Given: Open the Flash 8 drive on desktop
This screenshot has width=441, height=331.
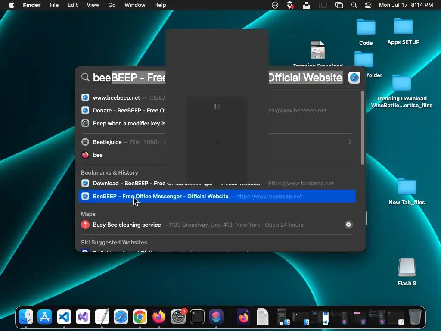Looking at the screenshot, I should point(407,267).
